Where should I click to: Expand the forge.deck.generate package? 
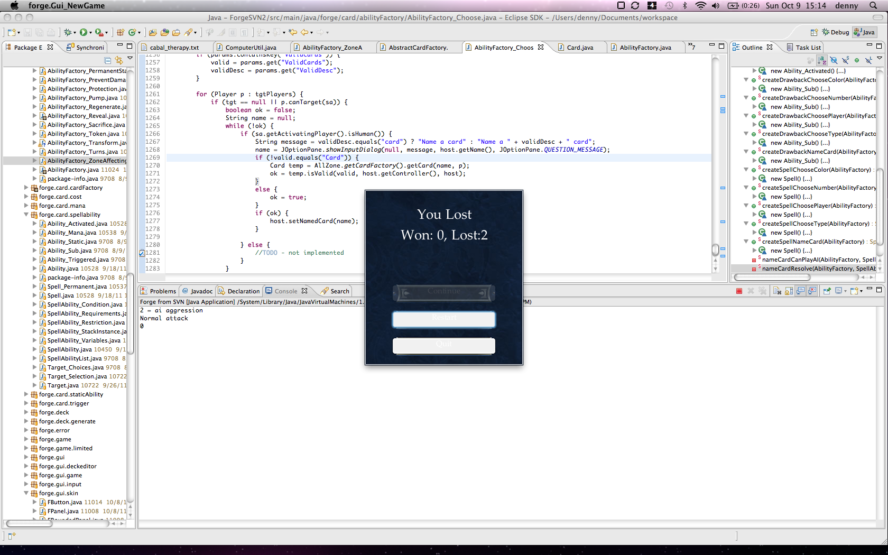point(26,421)
